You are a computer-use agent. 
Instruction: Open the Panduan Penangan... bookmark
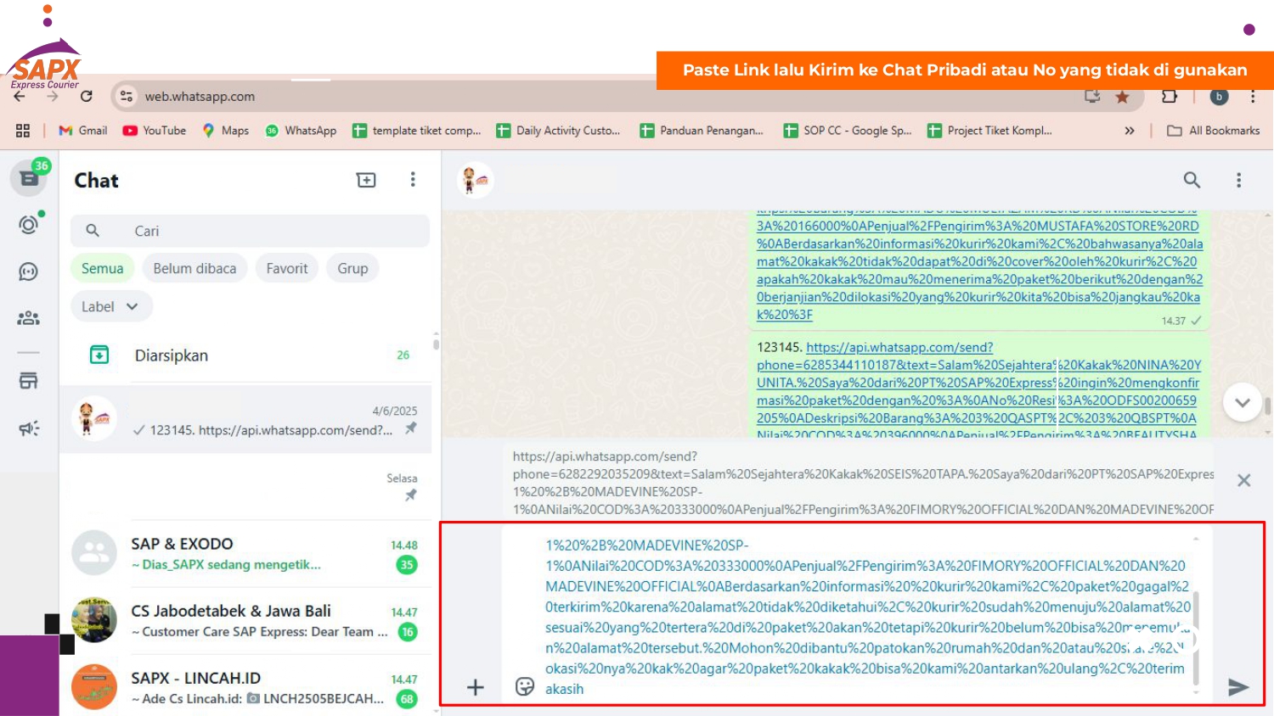click(x=702, y=131)
